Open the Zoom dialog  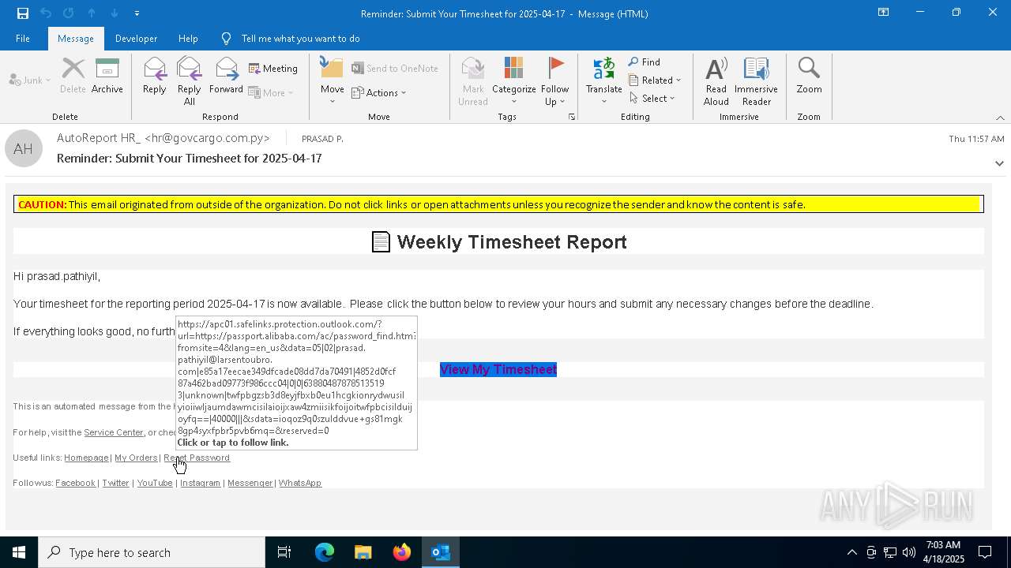[809, 77]
